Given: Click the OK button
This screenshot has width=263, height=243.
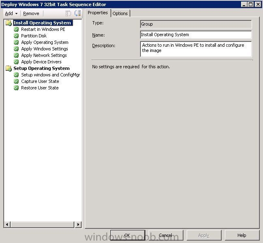Looking at the screenshot, I should 127,235.
